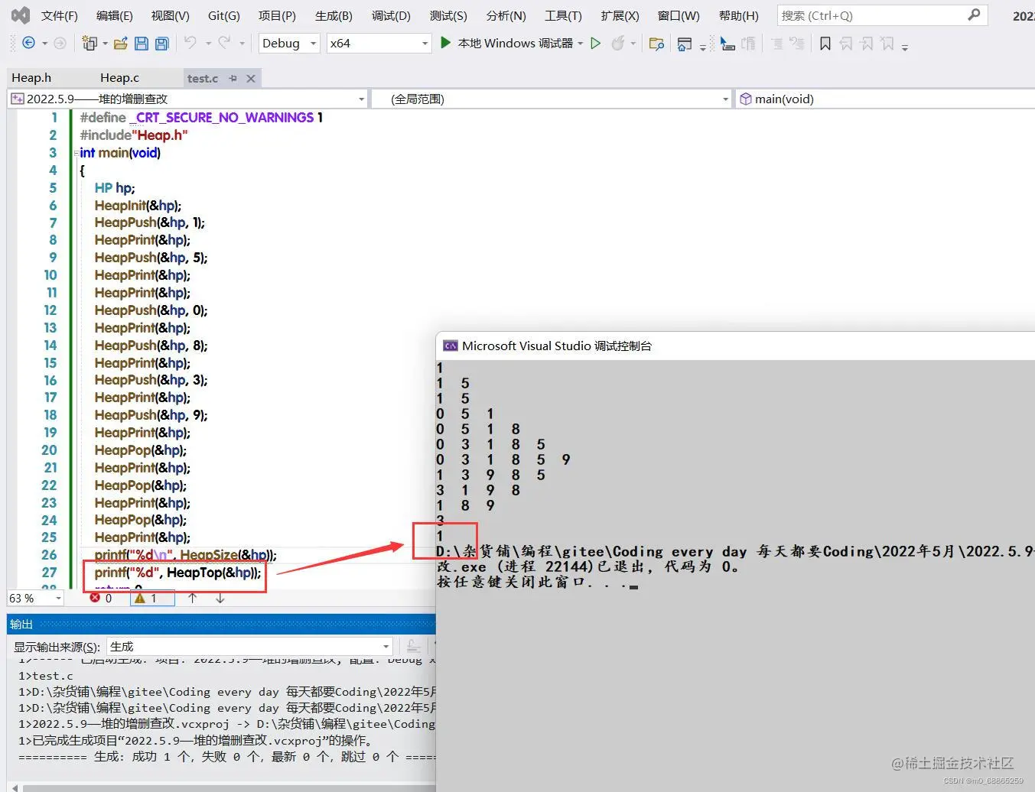Click the find in files folder icon
The width and height of the screenshot is (1035, 792).
(x=656, y=44)
